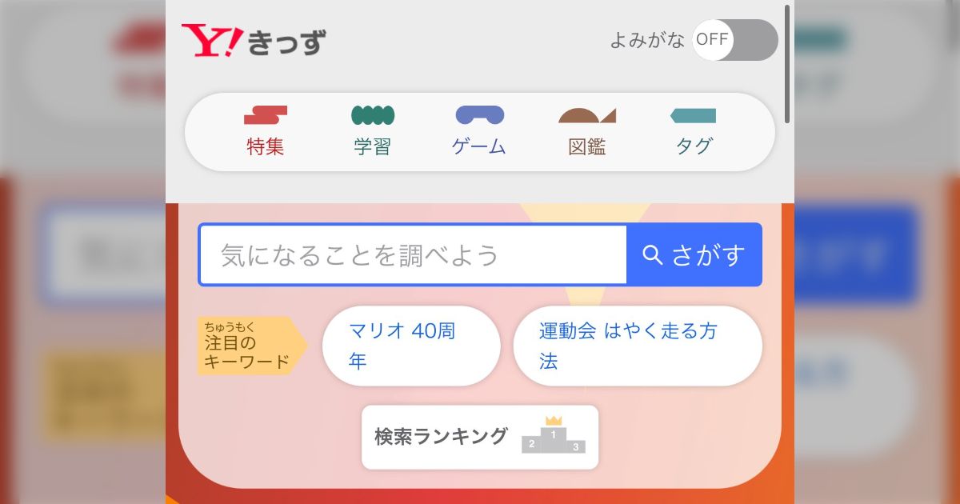Open the マリオ 40周年 keyword link

pyautogui.click(x=411, y=346)
